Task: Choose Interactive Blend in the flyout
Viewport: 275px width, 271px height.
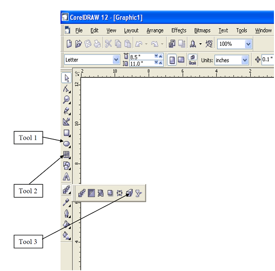Action: 82,193
